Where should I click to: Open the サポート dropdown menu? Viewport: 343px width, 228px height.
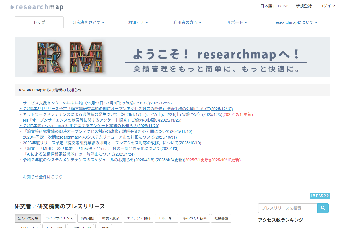tap(237, 22)
